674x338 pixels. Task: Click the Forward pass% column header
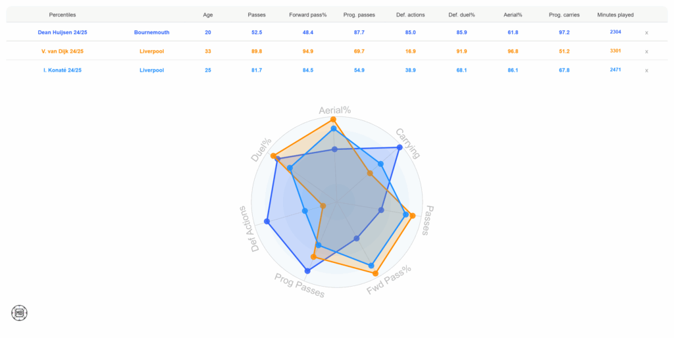pos(307,14)
